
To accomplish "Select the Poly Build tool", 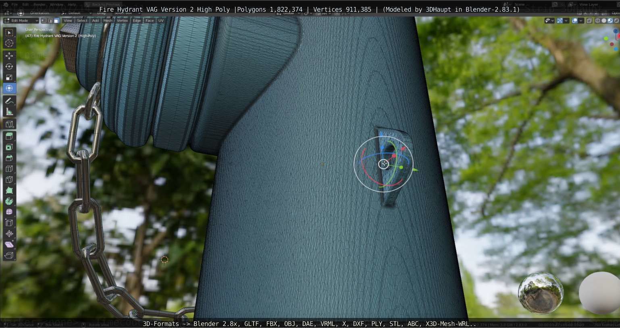I will tap(9, 190).
